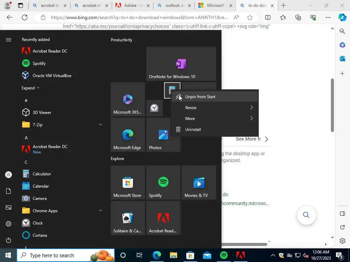The image size is (350, 262).
Task: Click the page vertical scrollbar thumb
Action: tap(332, 105)
